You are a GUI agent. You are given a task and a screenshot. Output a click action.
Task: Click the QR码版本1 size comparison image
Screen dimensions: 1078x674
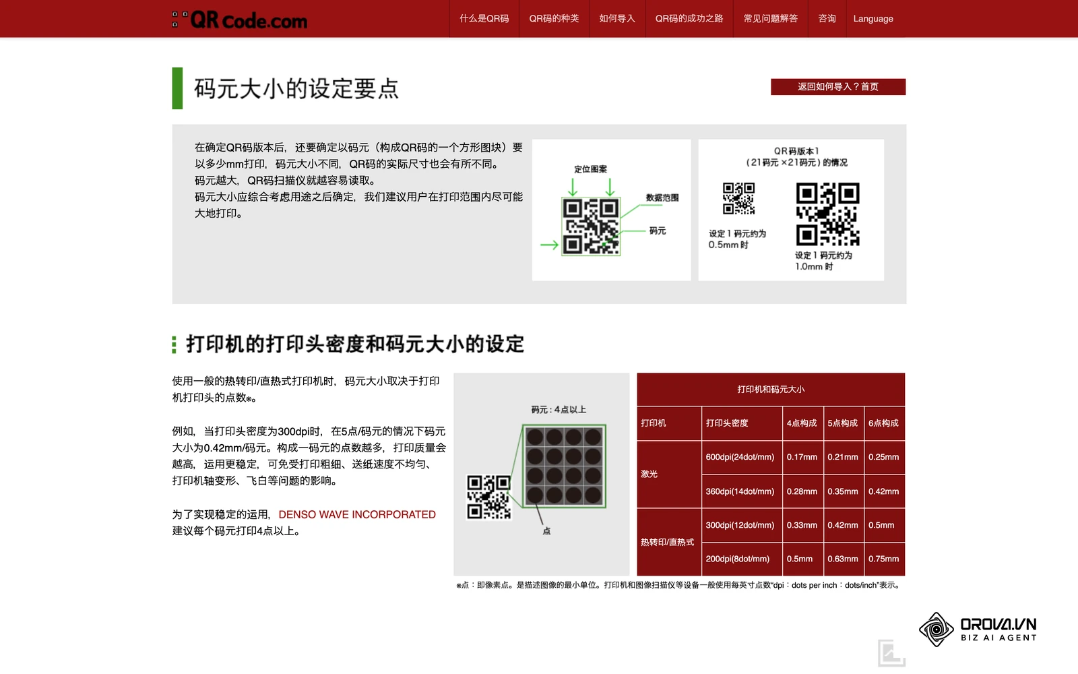(791, 210)
